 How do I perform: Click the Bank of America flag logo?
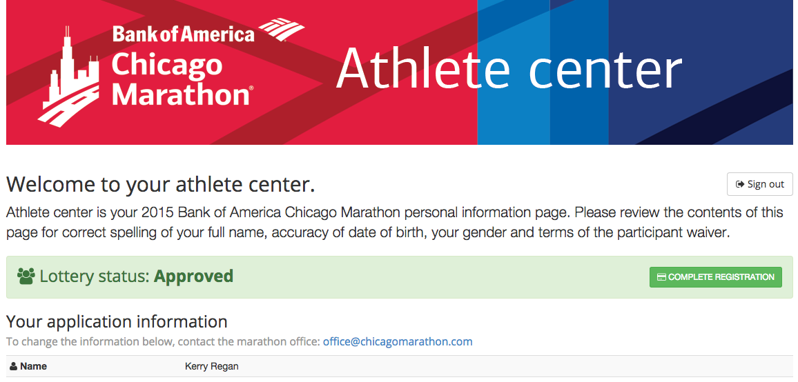pos(281,30)
